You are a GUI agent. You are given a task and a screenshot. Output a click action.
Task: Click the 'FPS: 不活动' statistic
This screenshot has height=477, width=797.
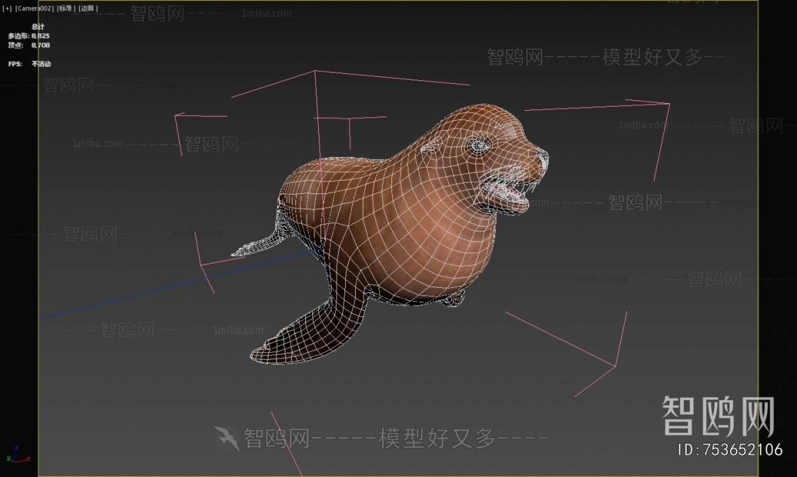[x=29, y=64]
